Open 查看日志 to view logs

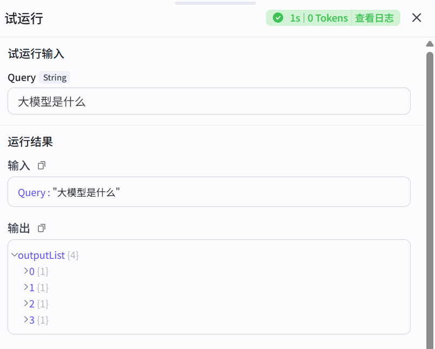374,18
